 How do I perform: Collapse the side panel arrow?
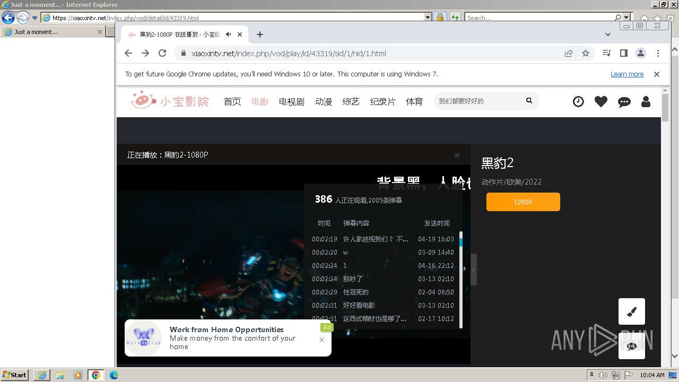[x=473, y=270]
